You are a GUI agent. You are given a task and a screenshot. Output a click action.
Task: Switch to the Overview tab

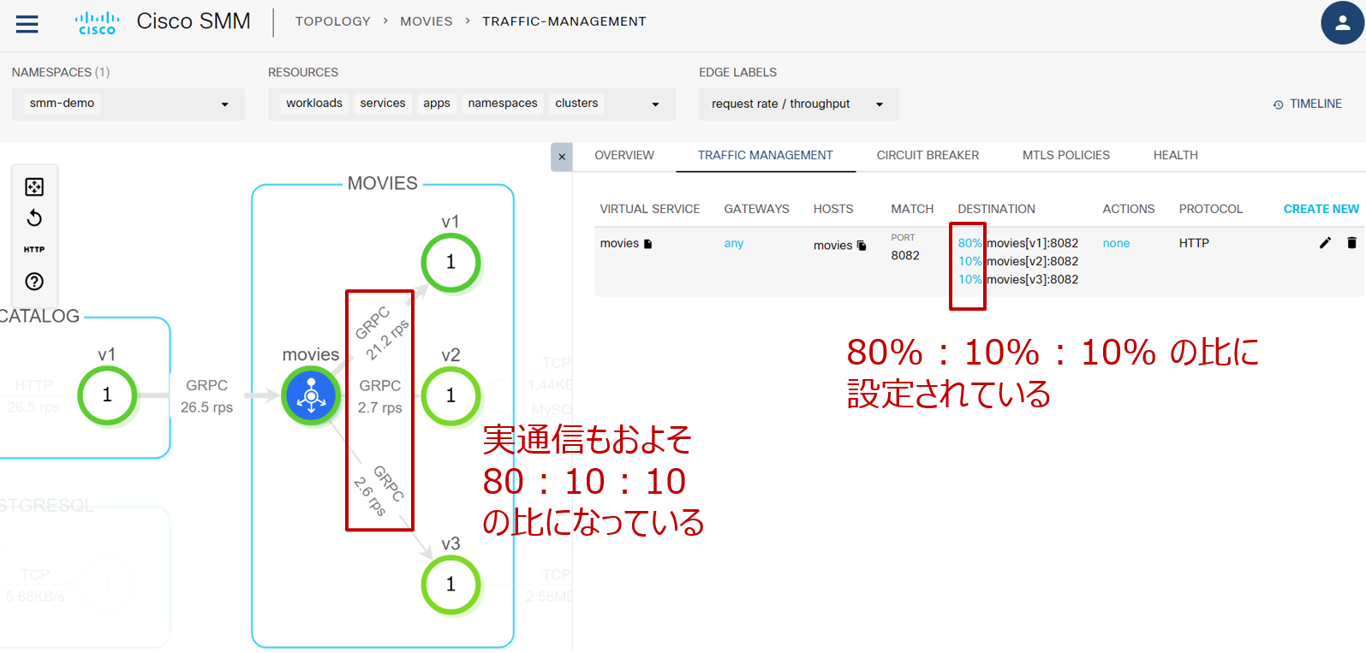point(624,155)
